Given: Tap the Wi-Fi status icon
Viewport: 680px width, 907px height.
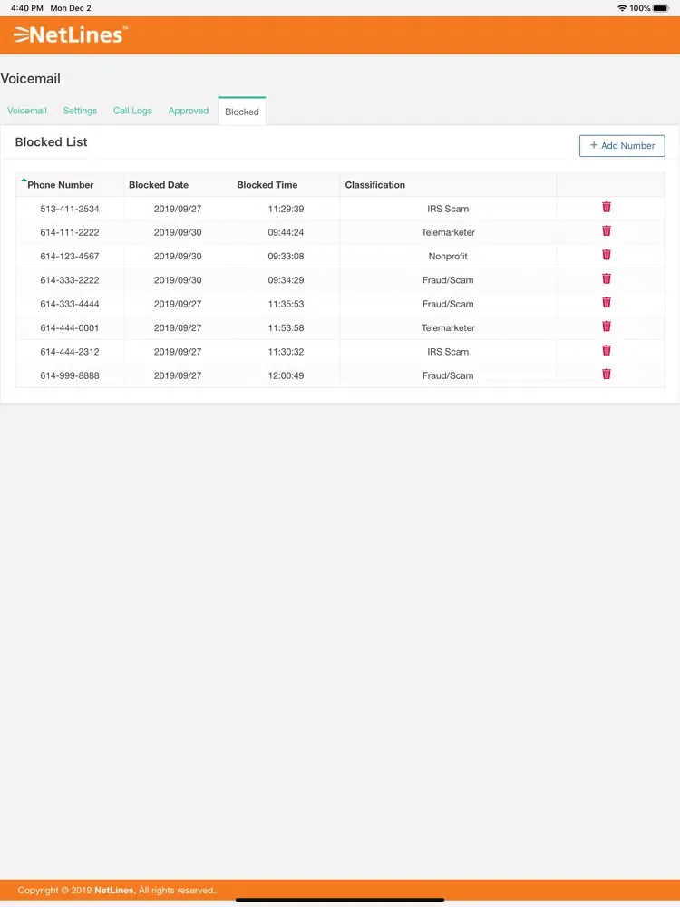Looking at the screenshot, I should pos(622,8).
